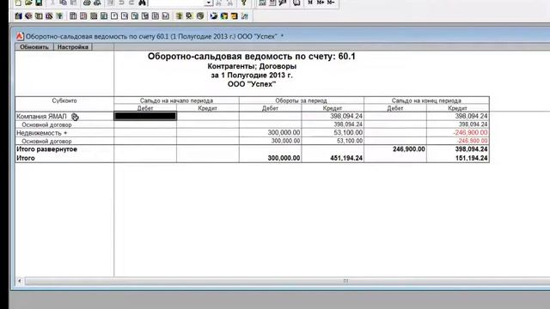Open Print preview icon

point(97,3)
